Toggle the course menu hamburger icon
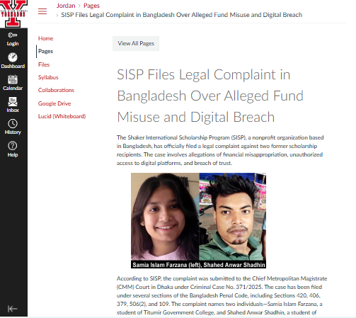 pos(42,11)
